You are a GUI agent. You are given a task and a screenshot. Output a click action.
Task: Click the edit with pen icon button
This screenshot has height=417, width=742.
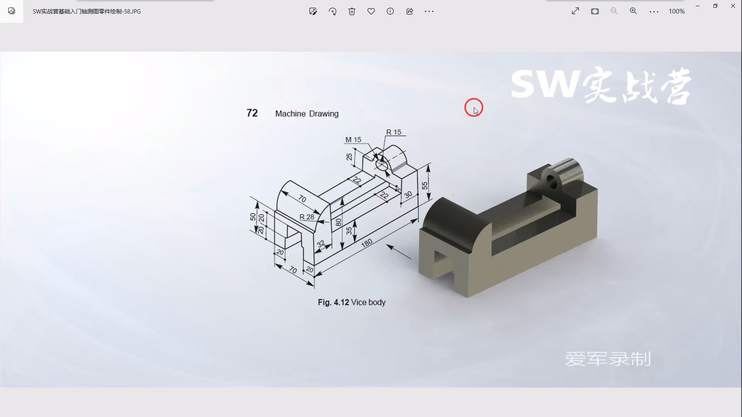coord(313,11)
